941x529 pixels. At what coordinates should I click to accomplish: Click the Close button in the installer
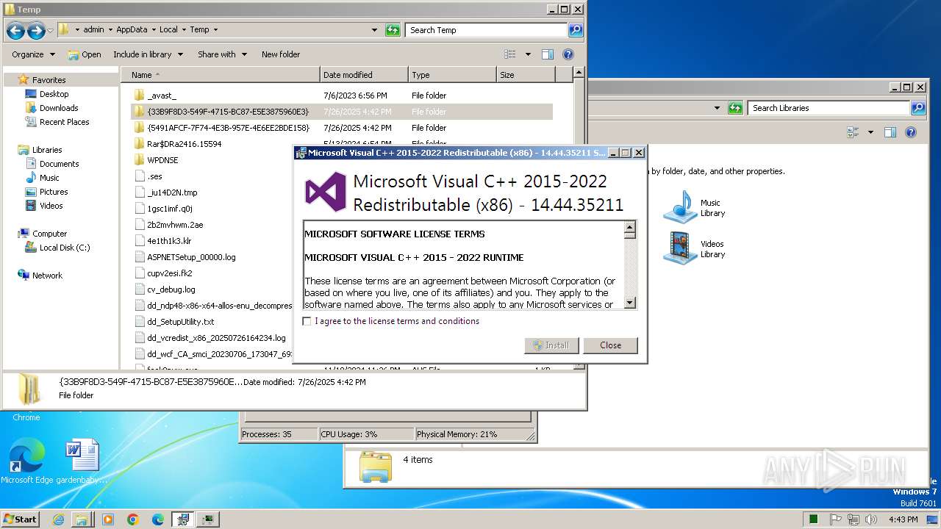[610, 345]
